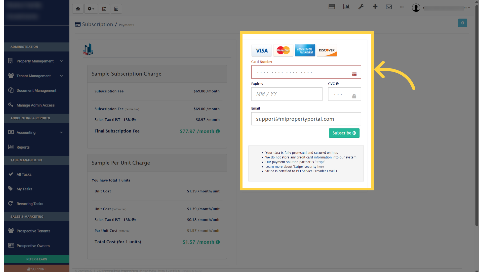Open the Stripe security 'here' link

[321, 166]
